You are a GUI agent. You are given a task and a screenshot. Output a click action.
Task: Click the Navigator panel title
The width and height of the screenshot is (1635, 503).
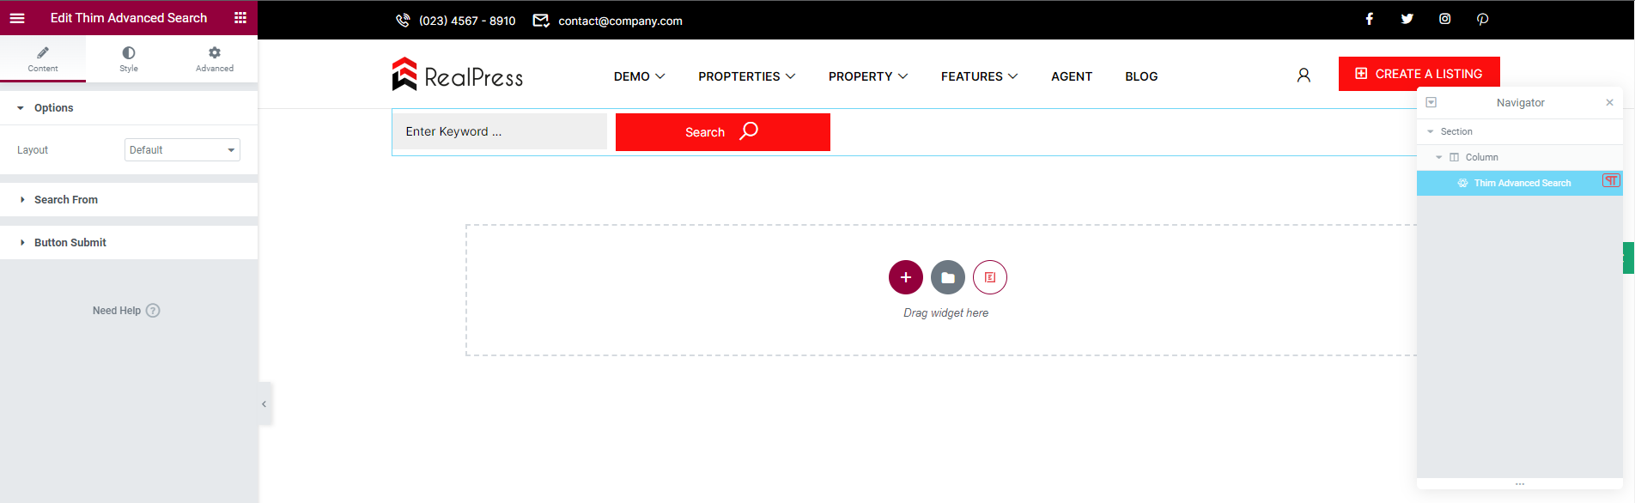point(1520,102)
